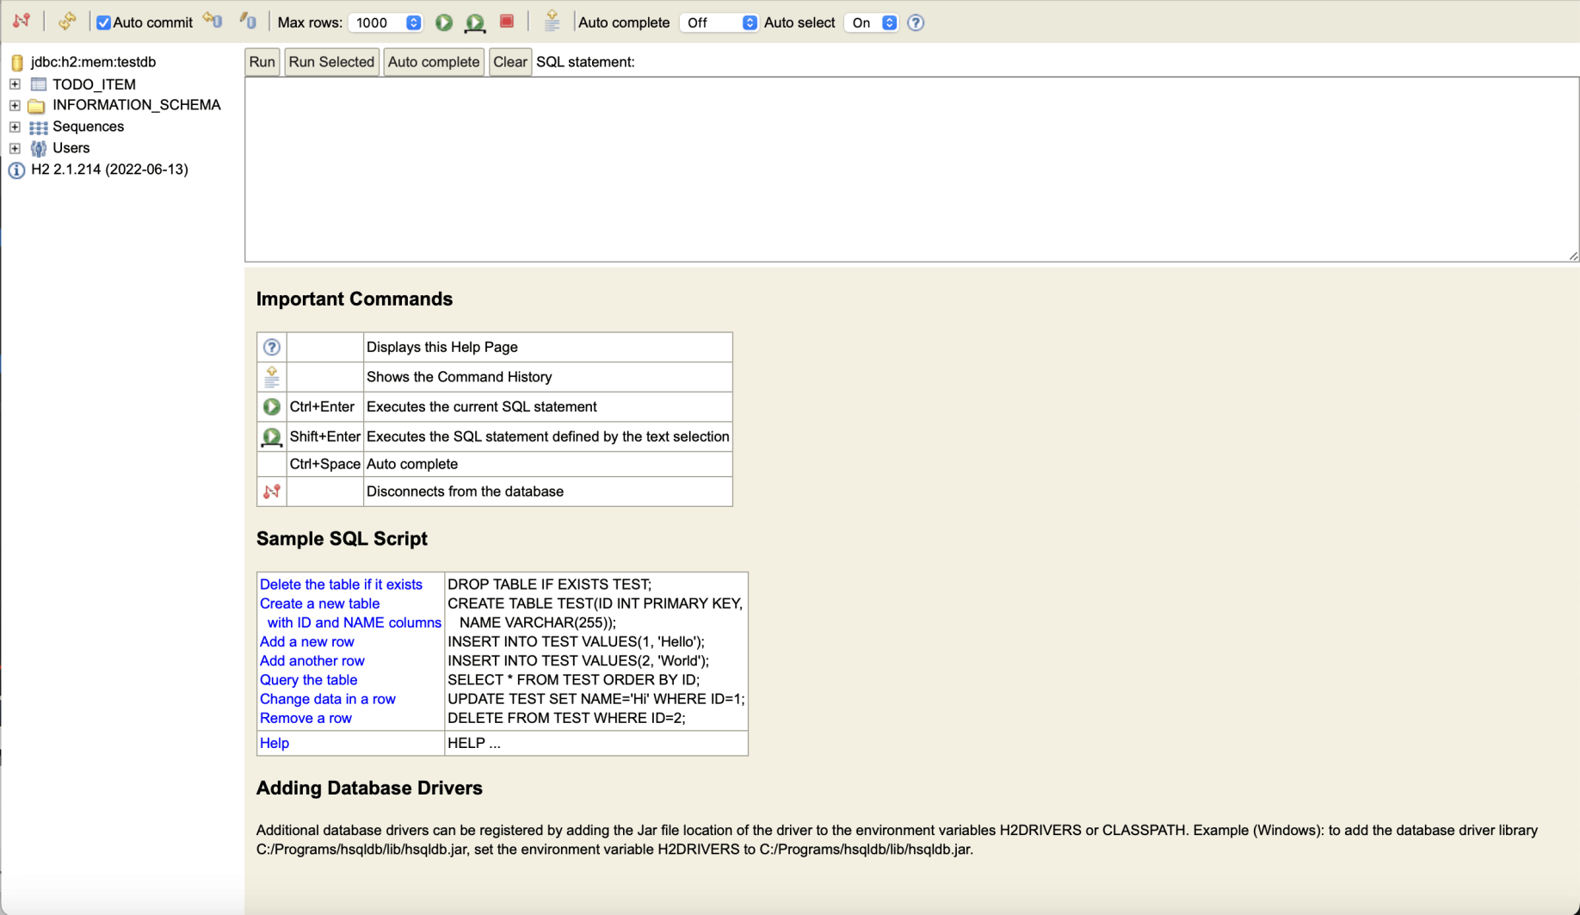This screenshot has height=915, width=1580.
Task: Click the help icon in the Important Commands table
Action: tap(272, 347)
